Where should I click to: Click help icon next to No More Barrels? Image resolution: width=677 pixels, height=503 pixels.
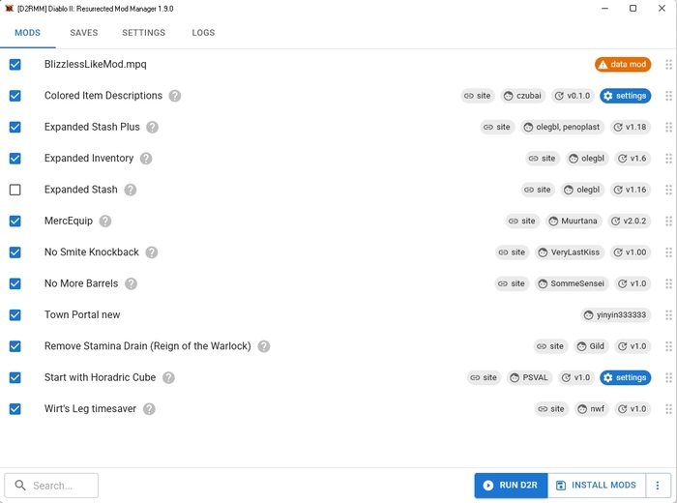[131, 284]
